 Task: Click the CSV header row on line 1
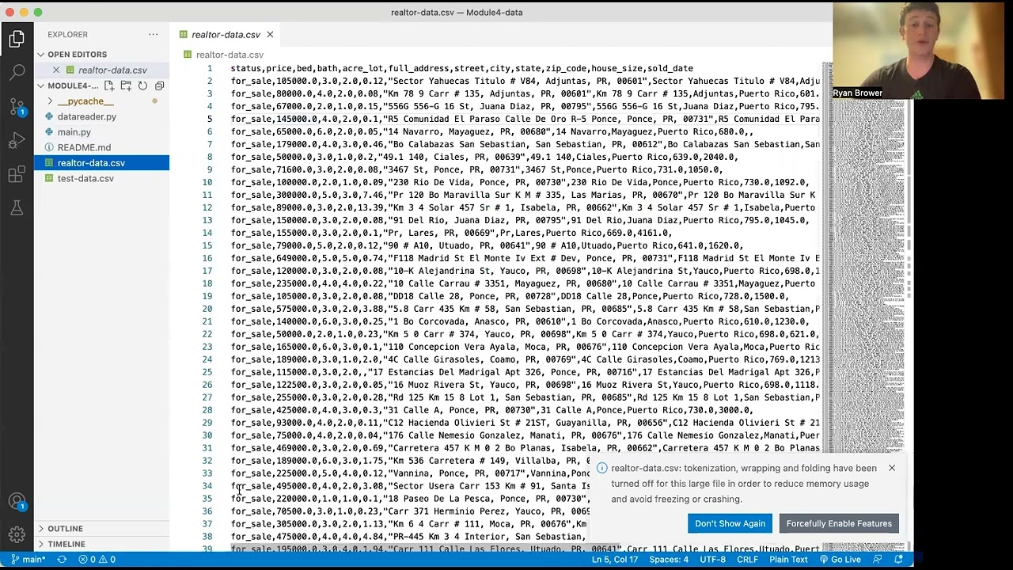pos(461,69)
